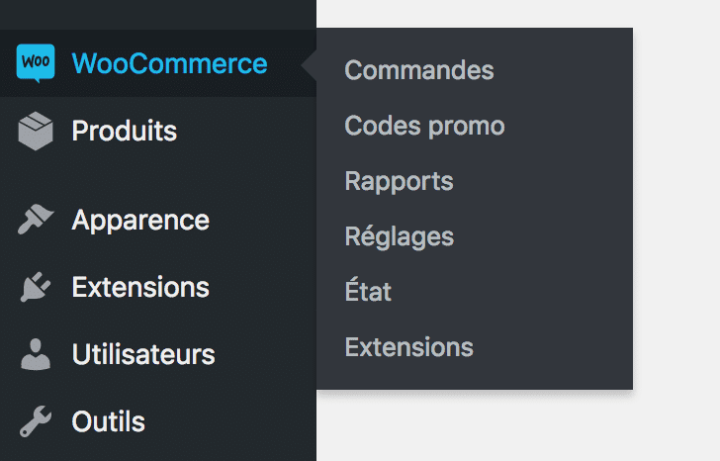Open the Produits sidebar menu text
This screenshot has width=720, height=461.
[x=124, y=131]
